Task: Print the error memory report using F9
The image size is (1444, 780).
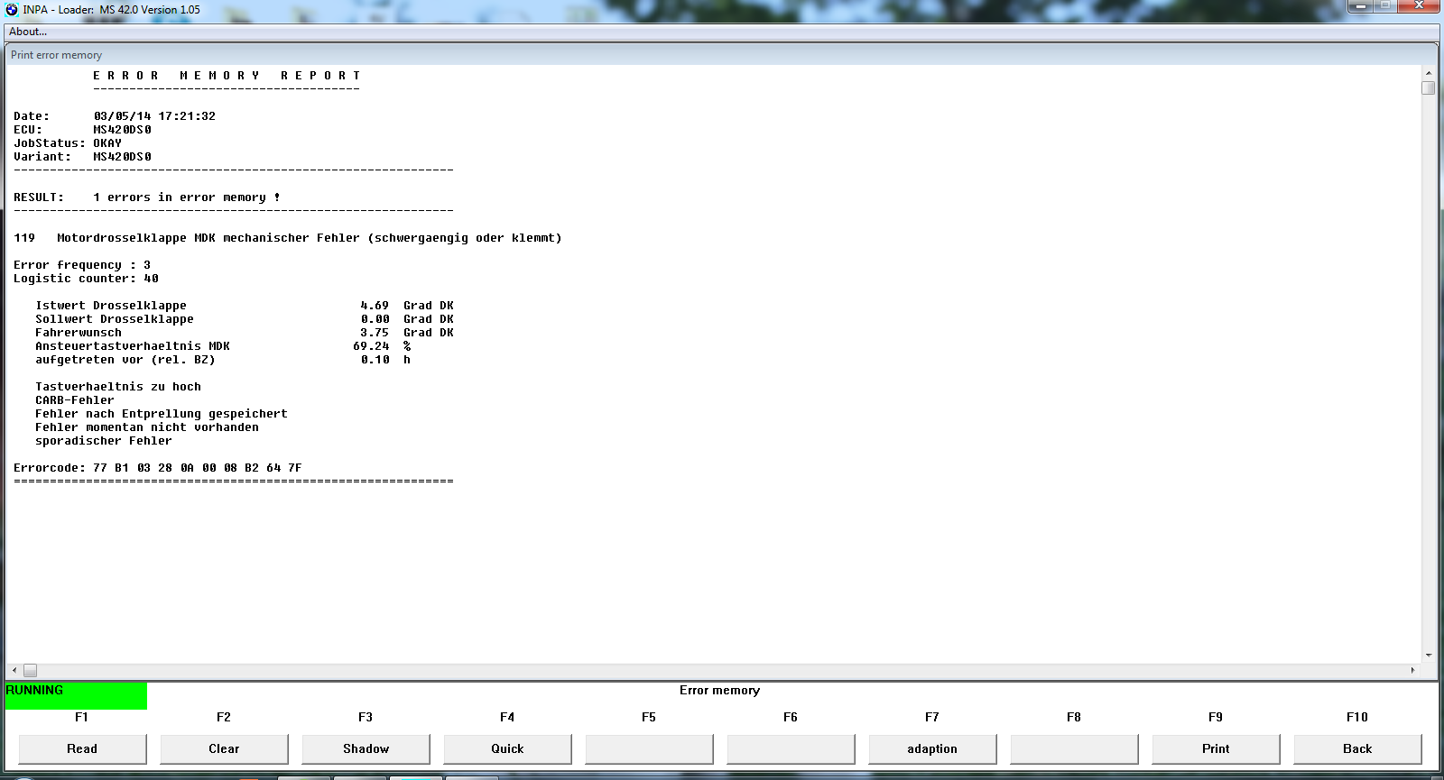Action: 1216,748
